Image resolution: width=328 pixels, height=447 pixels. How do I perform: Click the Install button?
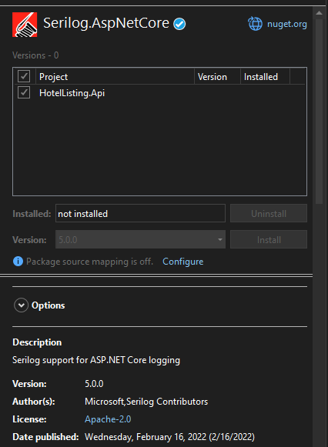[x=269, y=239]
